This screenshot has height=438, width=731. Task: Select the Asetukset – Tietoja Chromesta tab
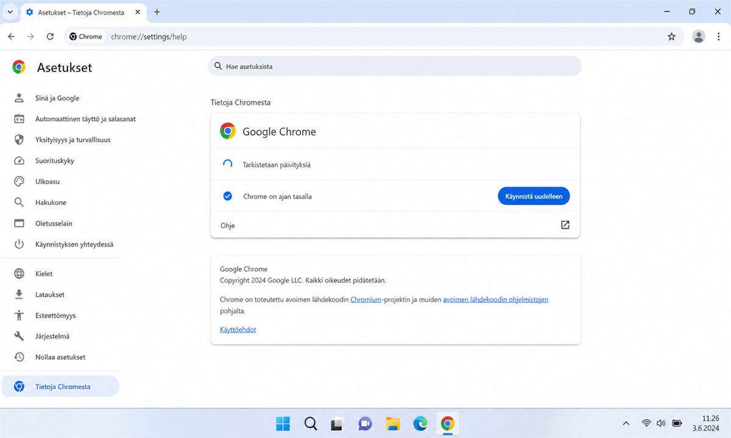[84, 12]
